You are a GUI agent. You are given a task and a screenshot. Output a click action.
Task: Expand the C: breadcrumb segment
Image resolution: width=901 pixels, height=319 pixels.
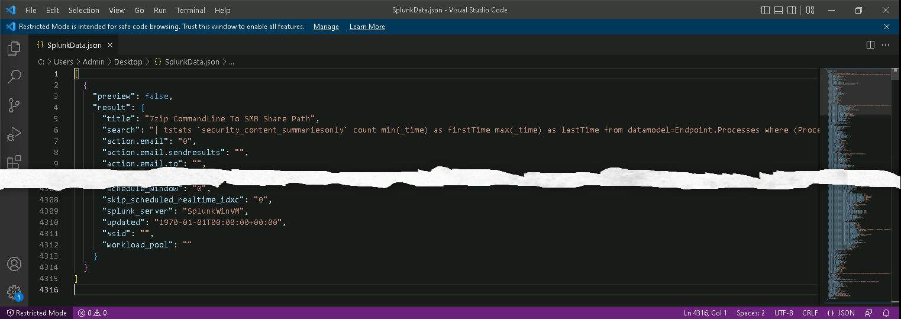pyautogui.click(x=41, y=62)
